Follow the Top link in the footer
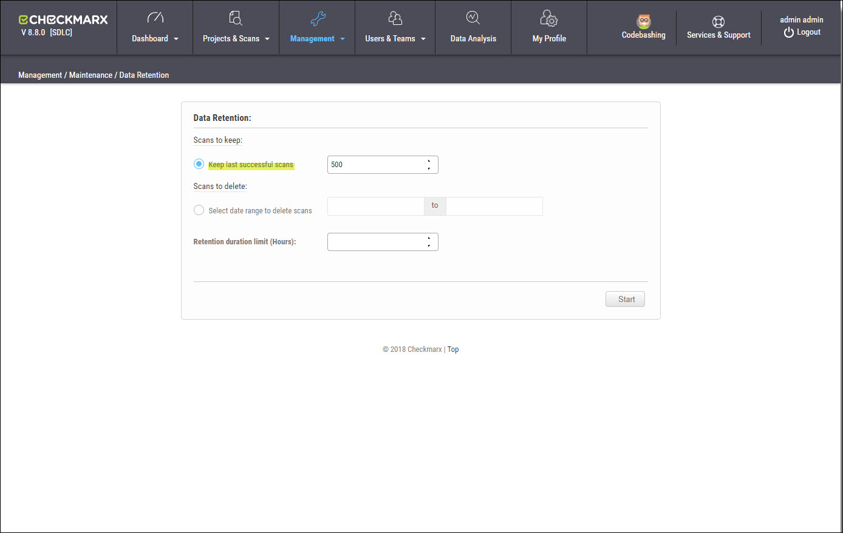 pyautogui.click(x=452, y=349)
